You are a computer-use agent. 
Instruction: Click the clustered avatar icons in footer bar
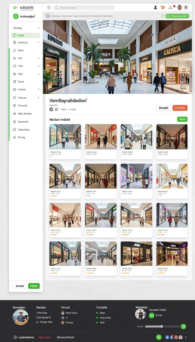[174, 337]
